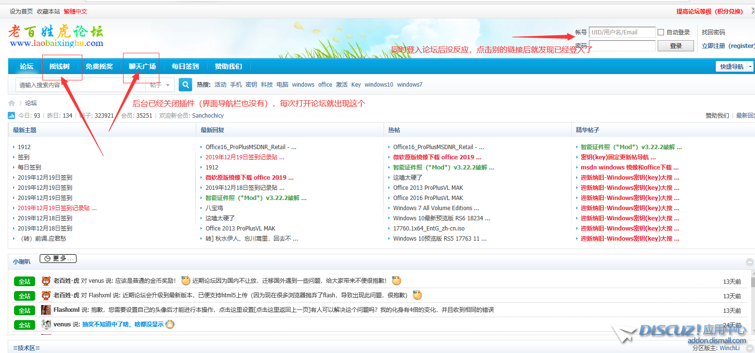Click 全站 badge on Flashxml 说 row
755x353 pixels.
[x=25, y=310]
